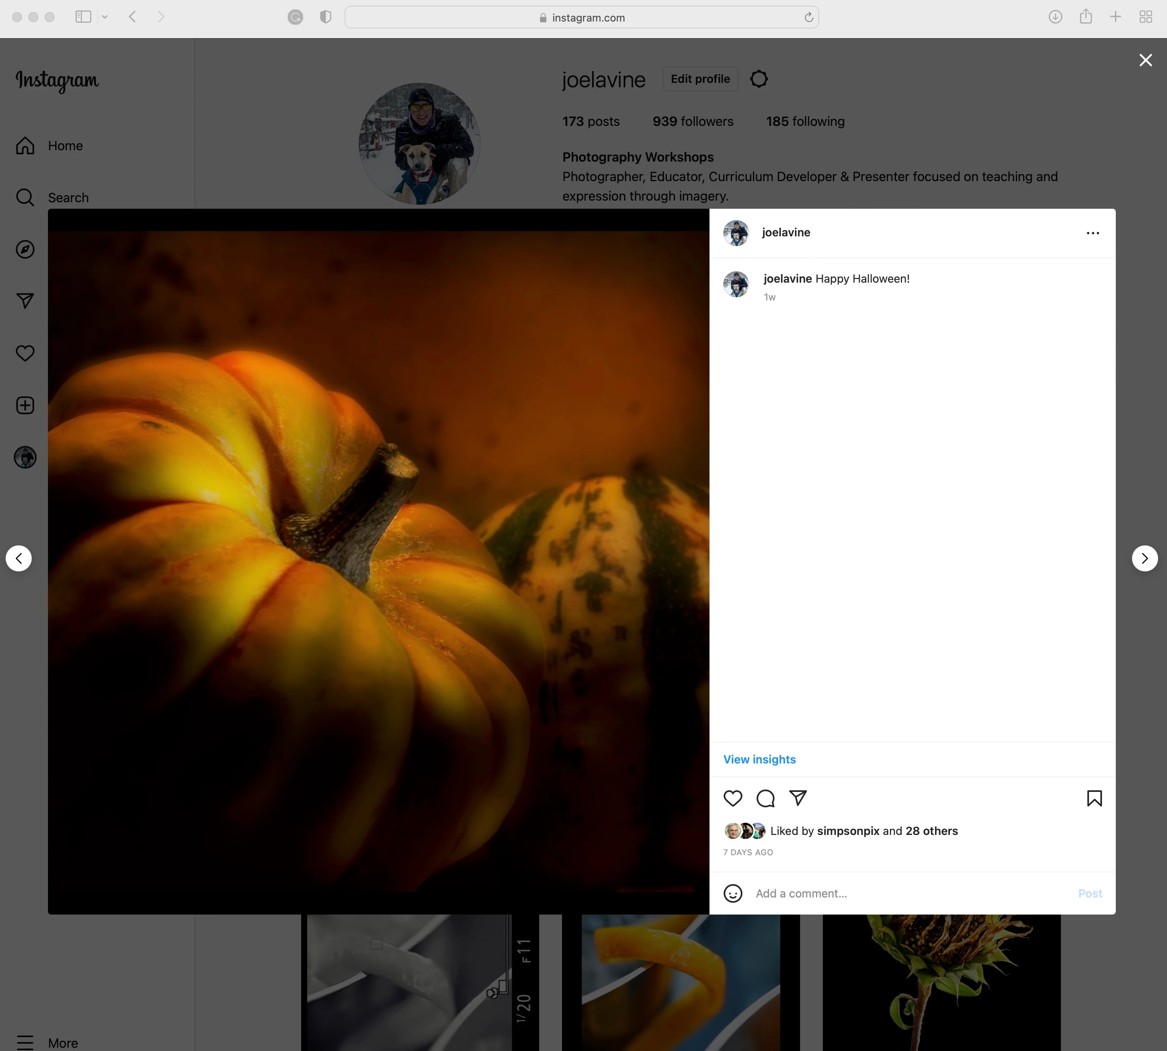
Task: Open Explore compass icon in sidebar
Action: (25, 249)
